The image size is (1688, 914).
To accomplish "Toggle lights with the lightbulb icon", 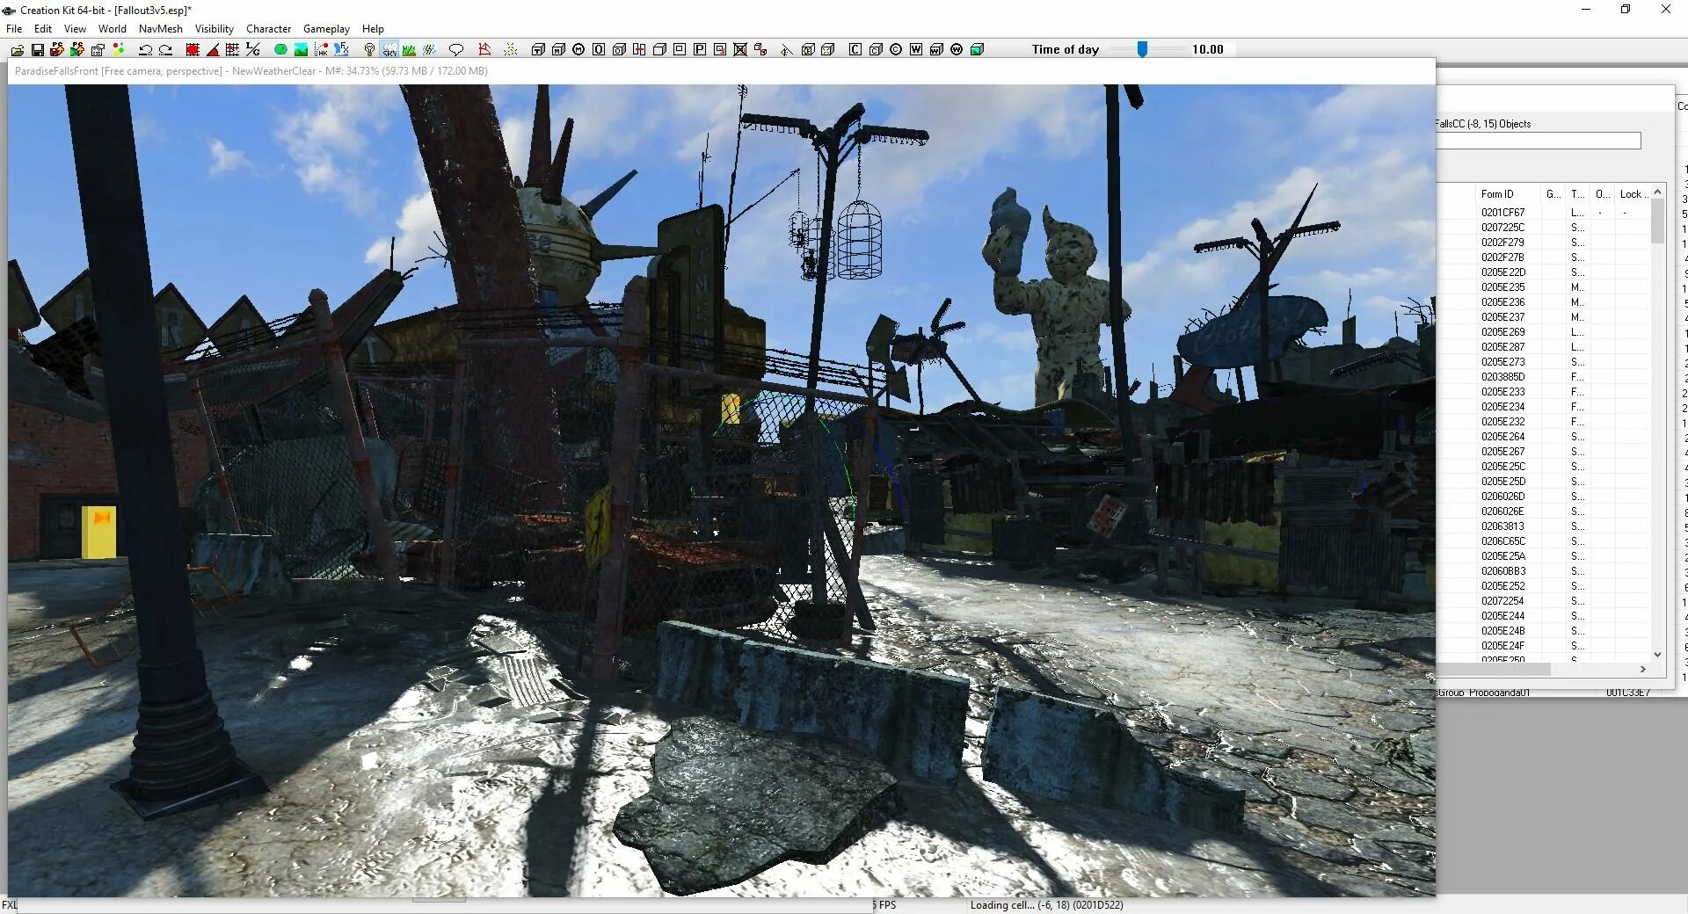I will coord(369,50).
